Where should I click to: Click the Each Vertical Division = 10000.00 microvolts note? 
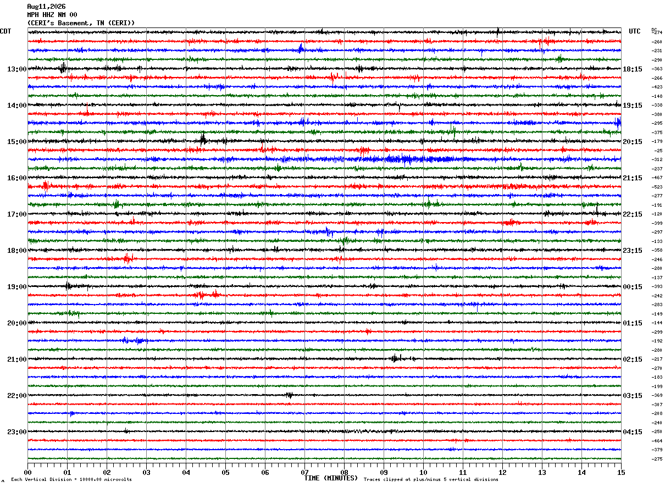coord(71,479)
